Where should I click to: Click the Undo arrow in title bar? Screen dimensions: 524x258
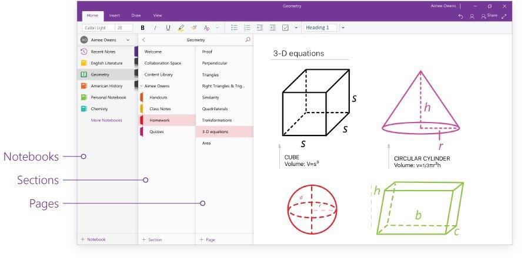pos(461,16)
